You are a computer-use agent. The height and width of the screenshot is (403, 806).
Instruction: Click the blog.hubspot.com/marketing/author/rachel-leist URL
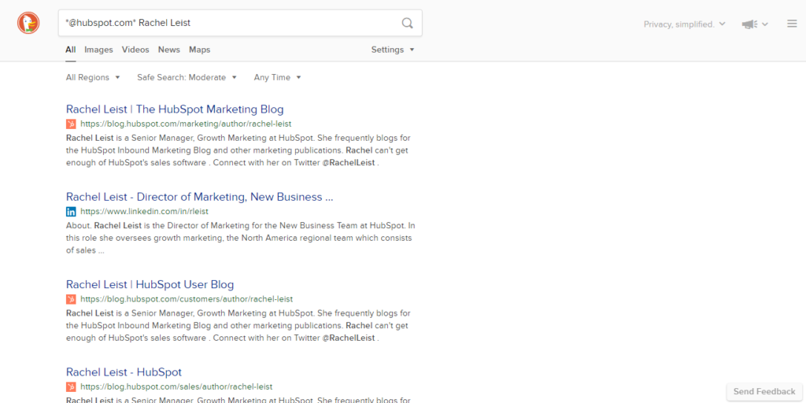(x=186, y=124)
